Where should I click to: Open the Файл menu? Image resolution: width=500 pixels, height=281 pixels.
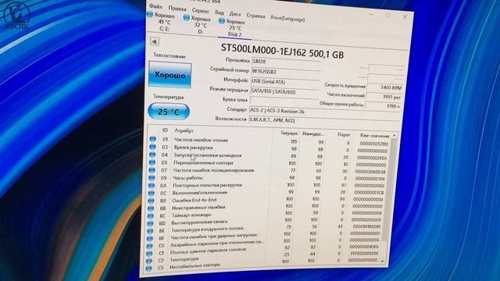(x=155, y=6)
